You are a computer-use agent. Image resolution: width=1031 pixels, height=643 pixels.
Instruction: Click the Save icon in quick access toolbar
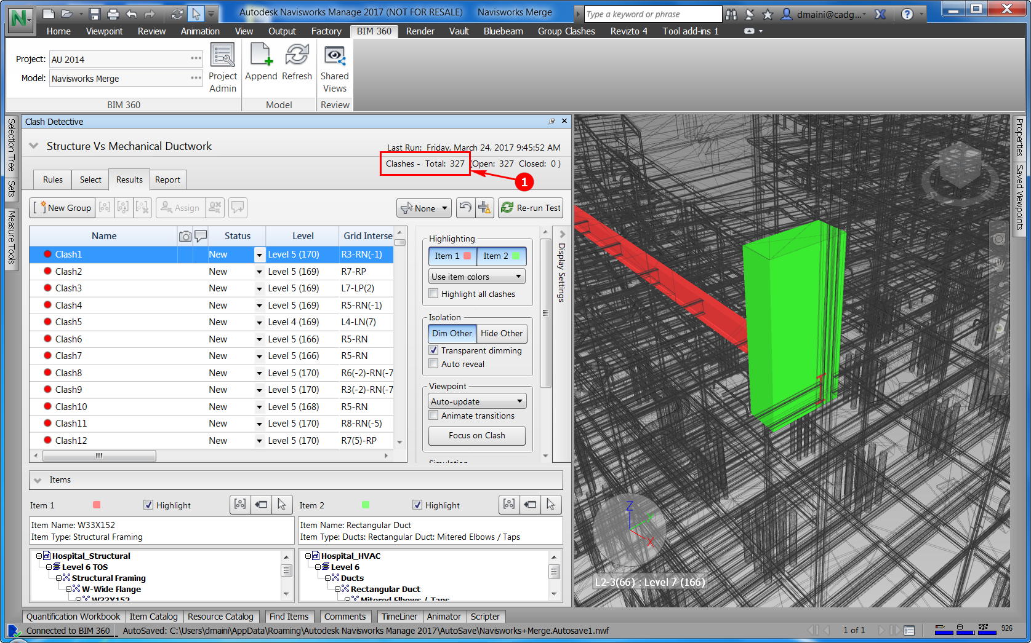pos(94,14)
